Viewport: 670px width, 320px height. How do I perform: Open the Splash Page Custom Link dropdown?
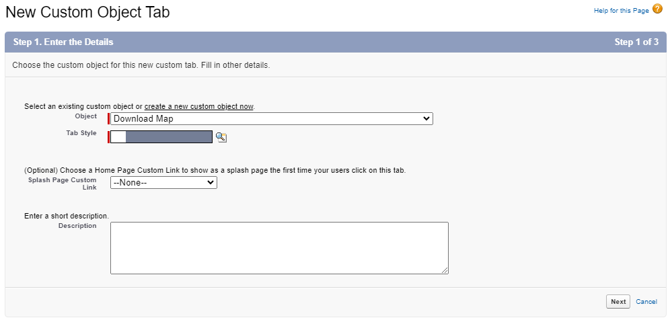(x=163, y=182)
